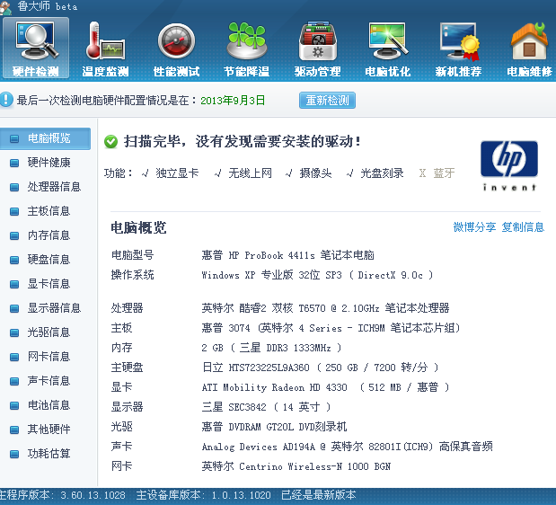The height and width of the screenshot is (505, 556).
Task: Click the T6570 processor value
Action: click(x=325, y=308)
